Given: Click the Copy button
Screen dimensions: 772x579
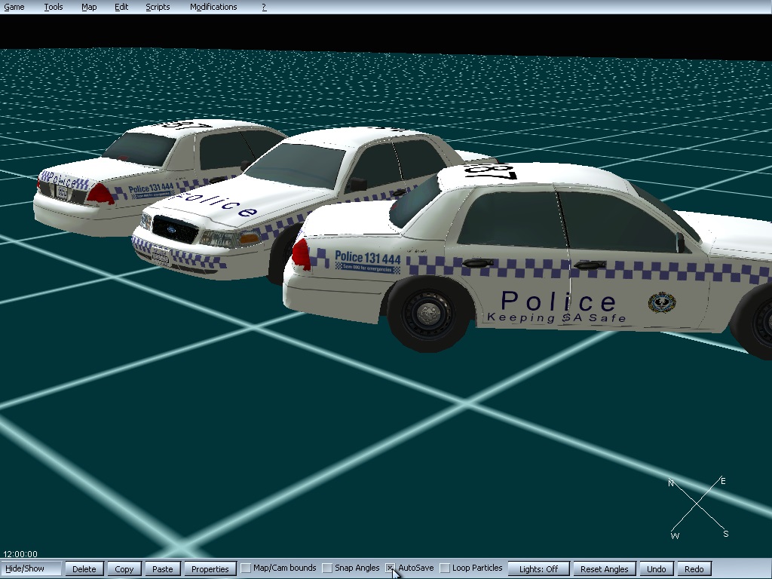Looking at the screenshot, I should coord(124,568).
